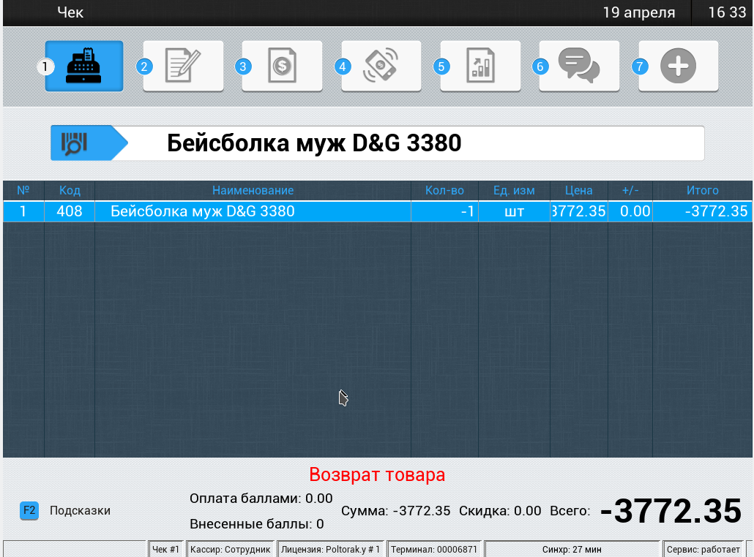Click the F2 hints key button
This screenshot has height=557, width=754.
point(29,510)
